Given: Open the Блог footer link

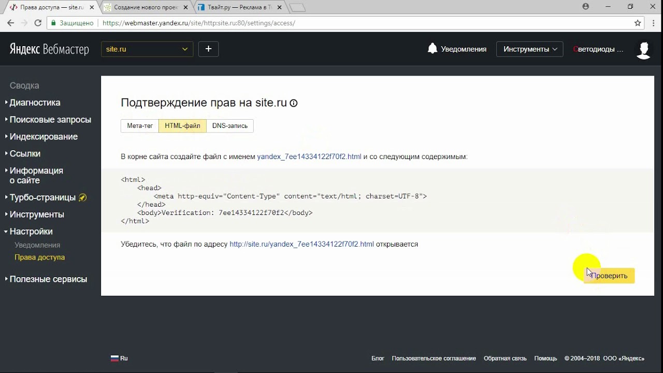Looking at the screenshot, I should coord(378,358).
